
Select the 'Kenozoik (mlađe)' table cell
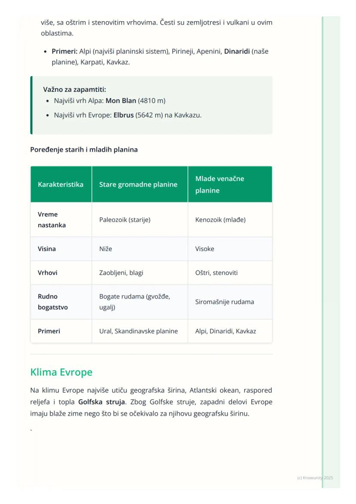point(220,220)
